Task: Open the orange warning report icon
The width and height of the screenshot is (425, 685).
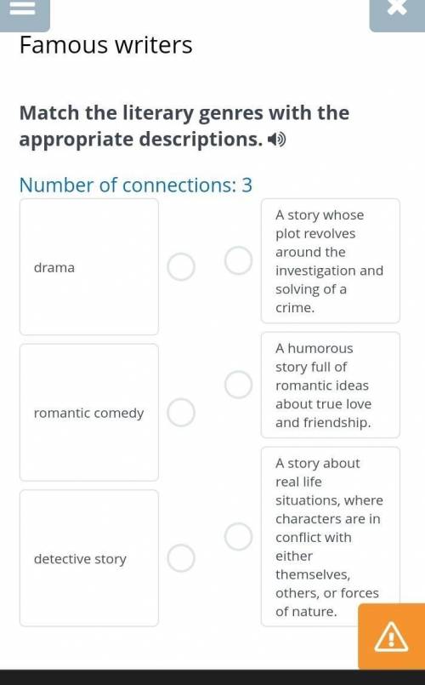Action: [x=391, y=636]
